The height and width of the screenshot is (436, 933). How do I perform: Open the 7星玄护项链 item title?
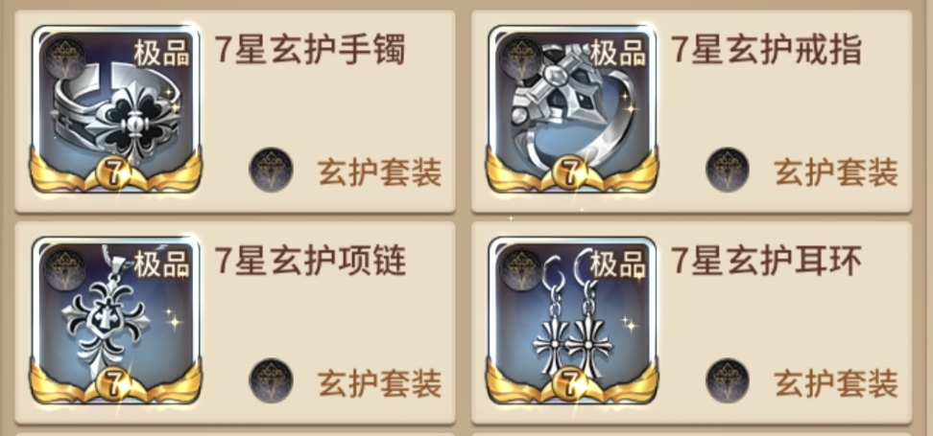coord(309,261)
